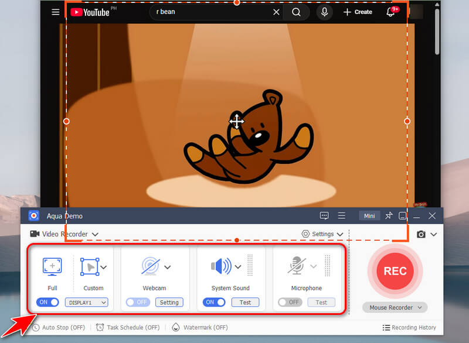Image resolution: width=469 pixels, height=343 pixels.
Task: Enable the Webcam OFF toggle
Action: click(138, 303)
